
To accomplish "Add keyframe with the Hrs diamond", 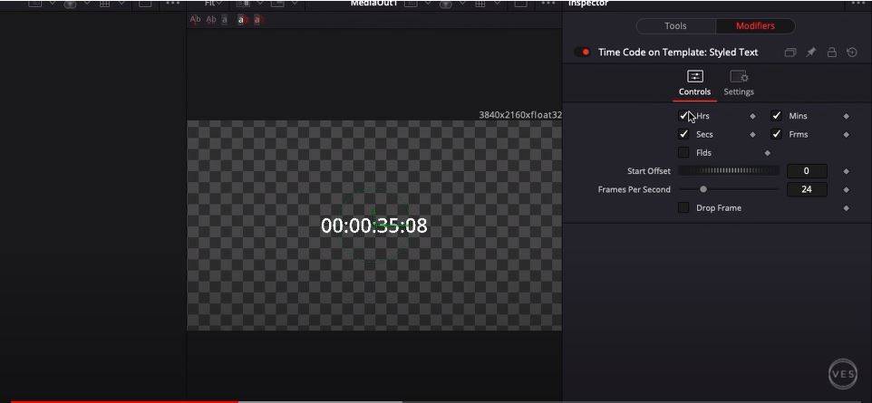I will click(753, 116).
